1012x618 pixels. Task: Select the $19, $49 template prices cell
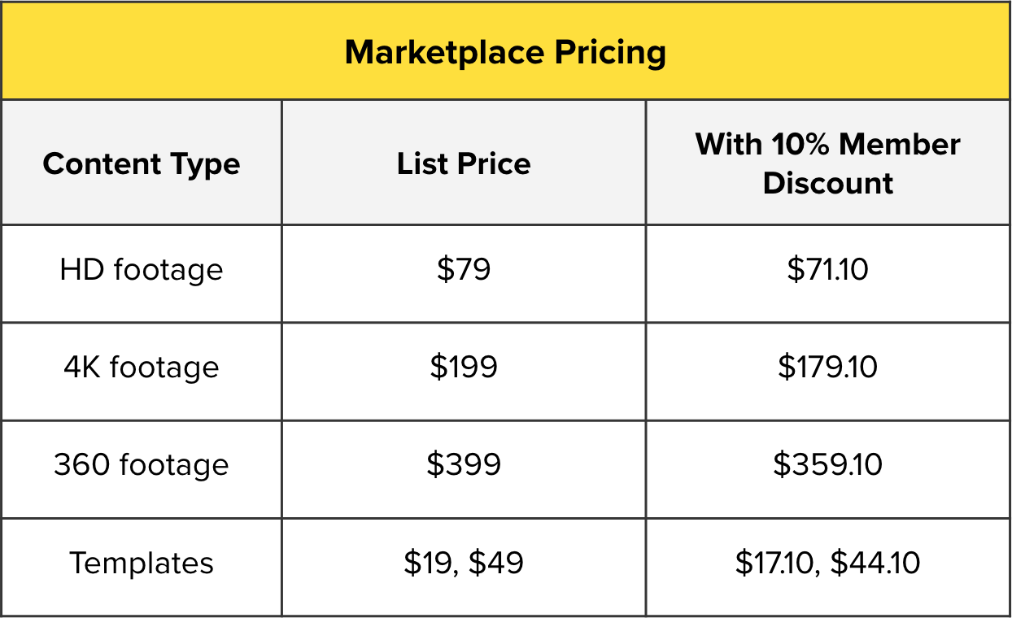464,563
